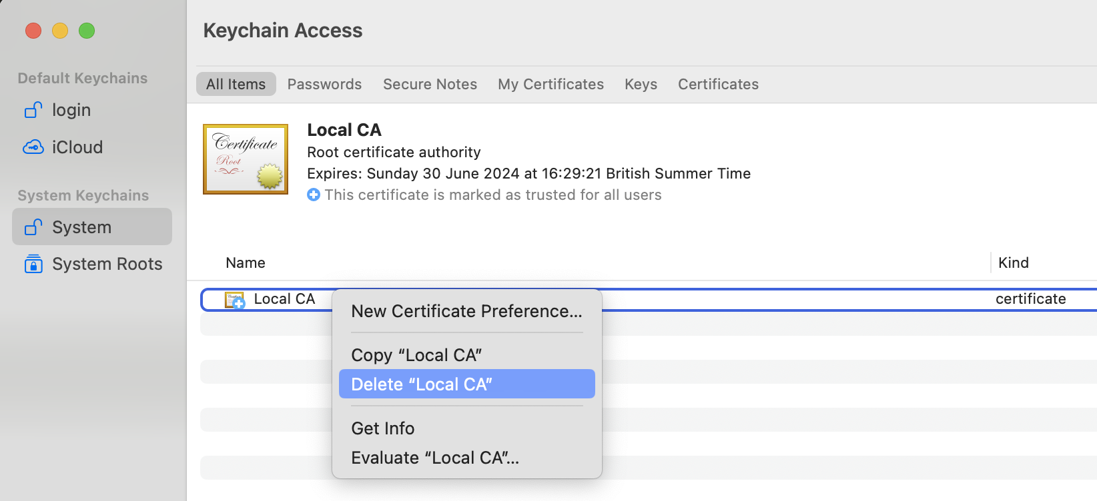The width and height of the screenshot is (1097, 501).
Task: Click the System Roots keychain icon
Action: [33, 264]
